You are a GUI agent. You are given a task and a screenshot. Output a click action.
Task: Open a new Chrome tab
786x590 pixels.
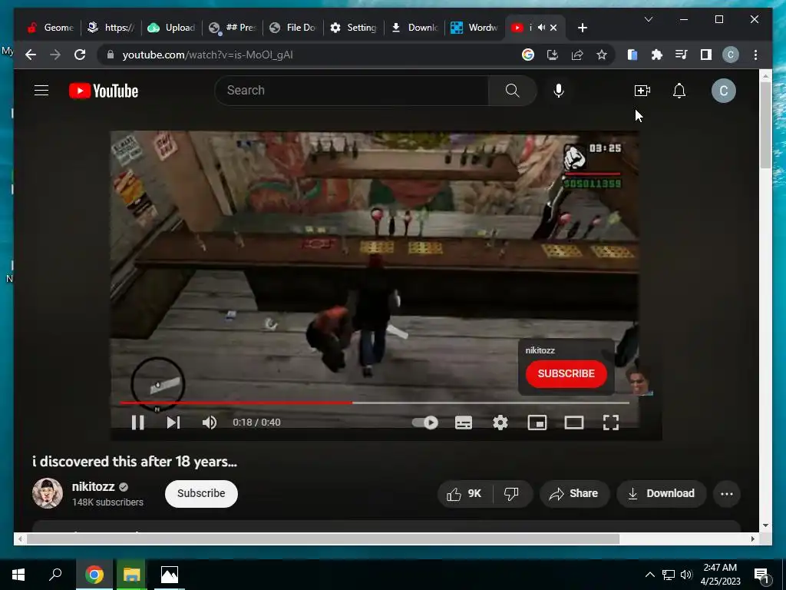pos(582,28)
